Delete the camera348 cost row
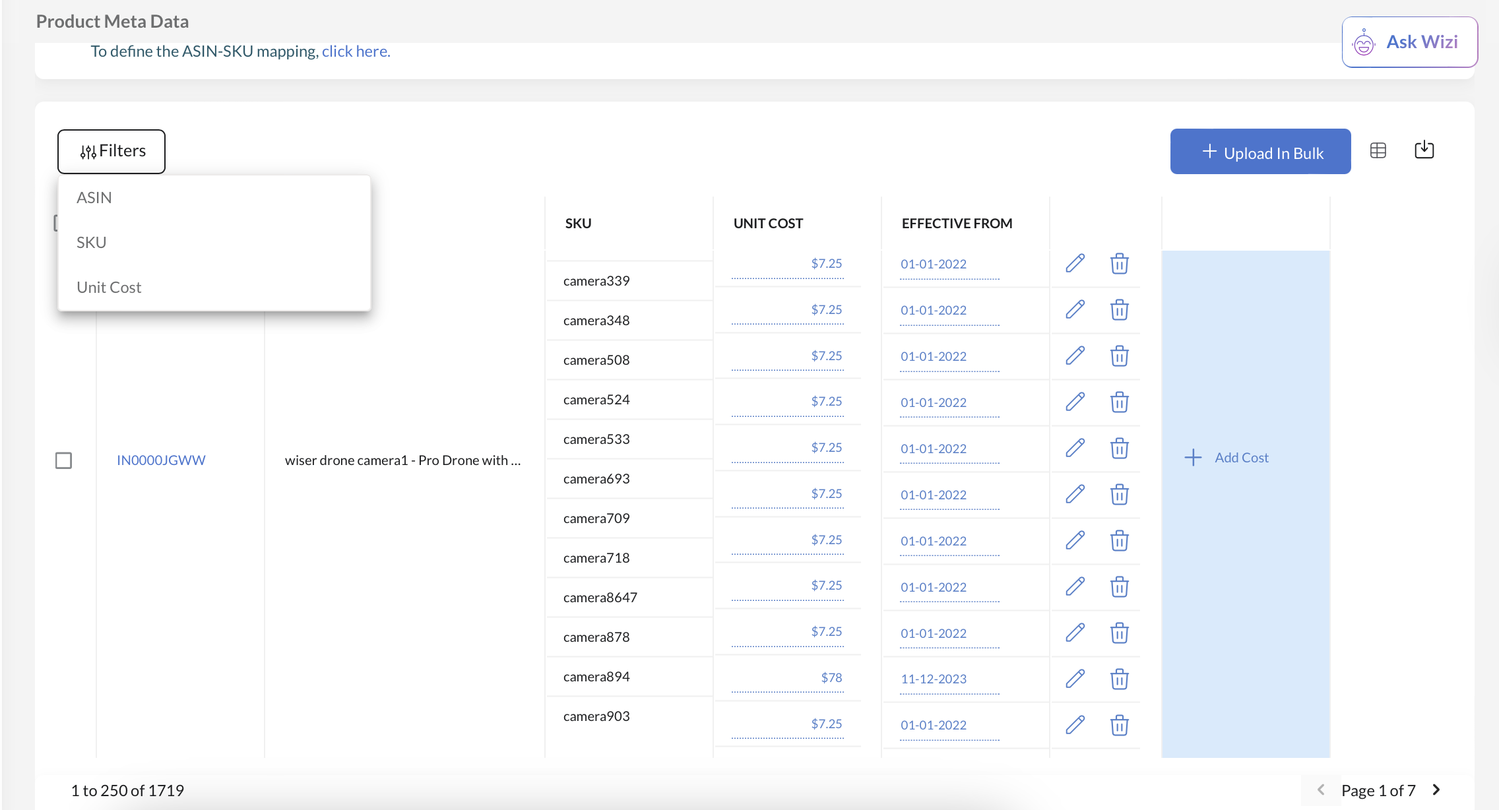 point(1119,309)
